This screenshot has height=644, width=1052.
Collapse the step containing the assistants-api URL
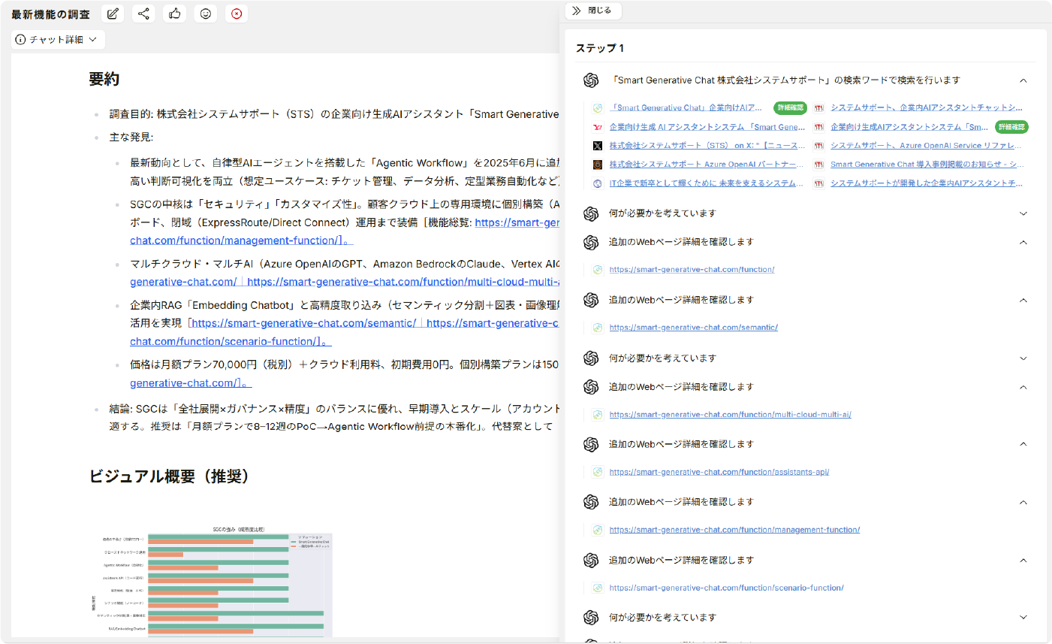[1023, 444]
